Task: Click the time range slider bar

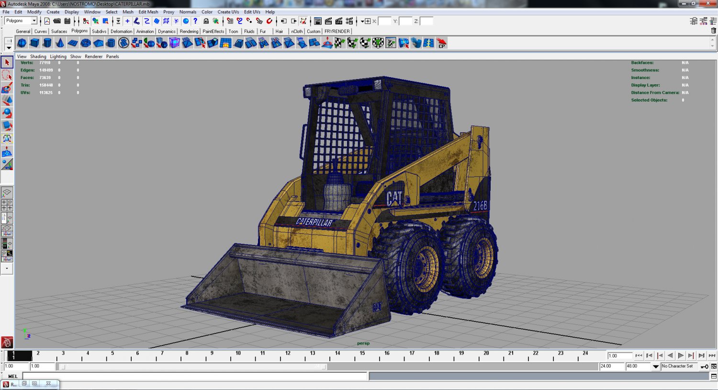Action: (193, 367)
